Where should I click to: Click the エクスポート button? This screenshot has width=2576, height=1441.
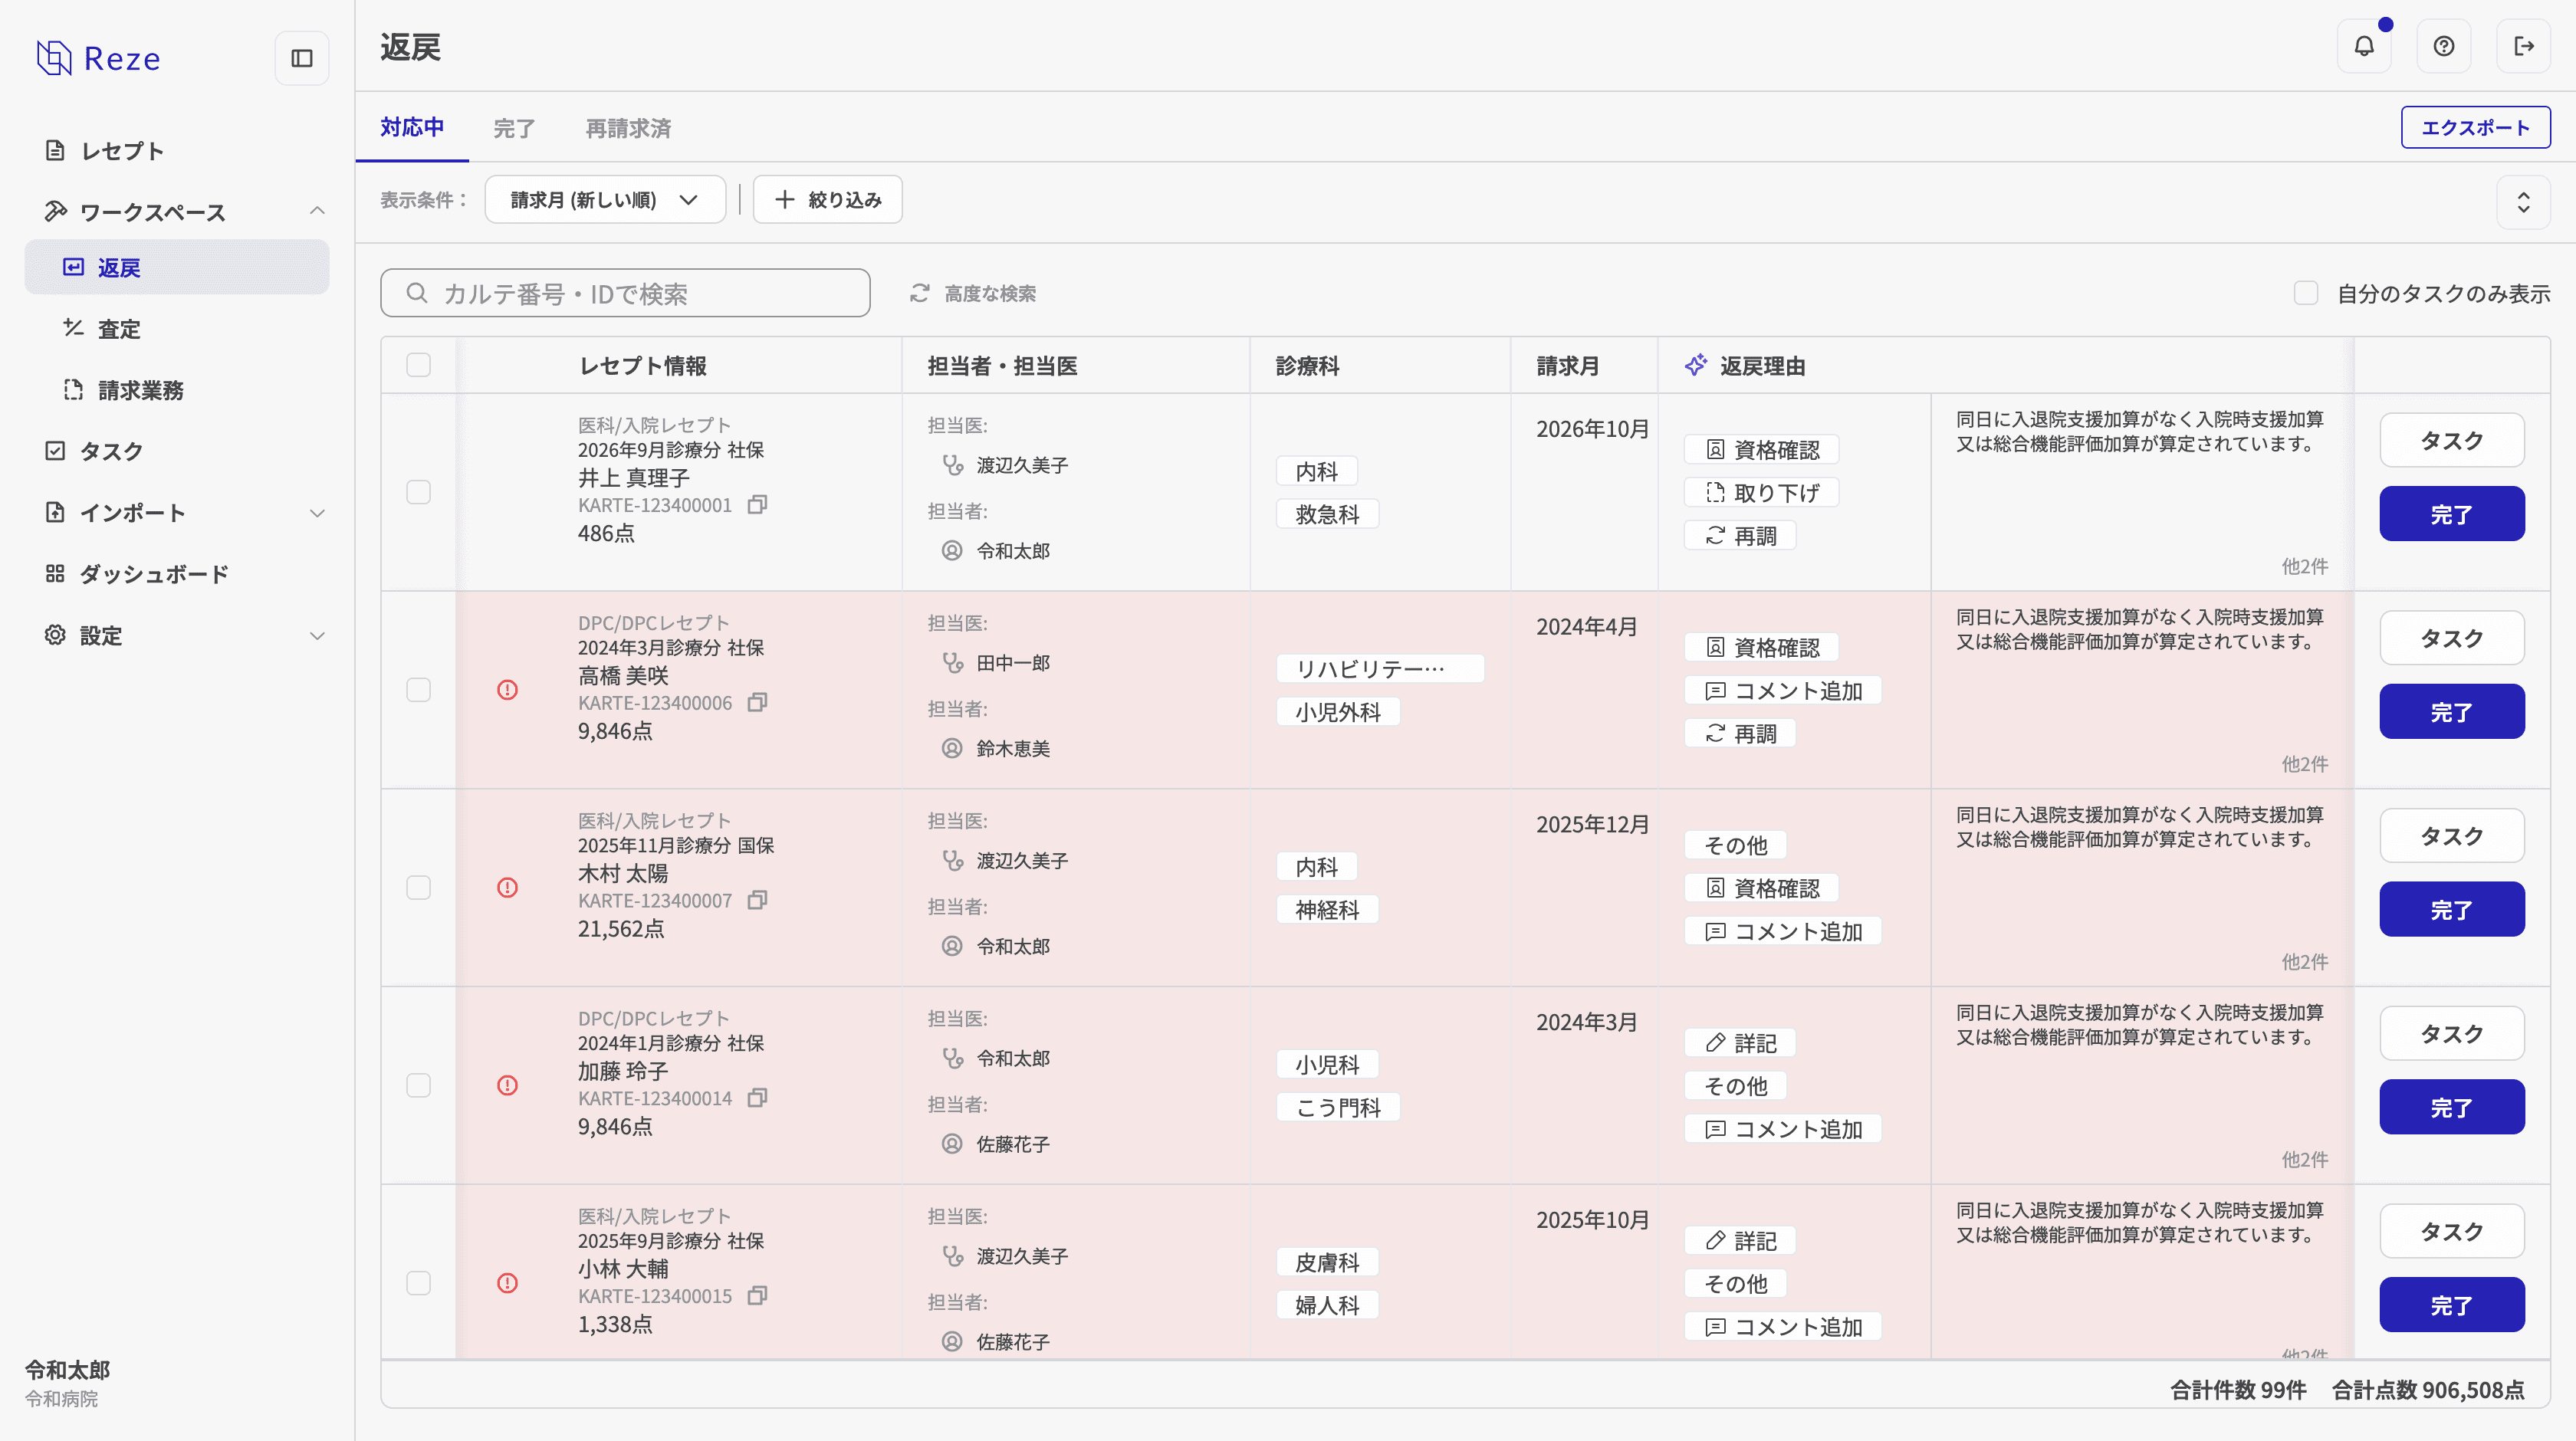point(2476,127)
